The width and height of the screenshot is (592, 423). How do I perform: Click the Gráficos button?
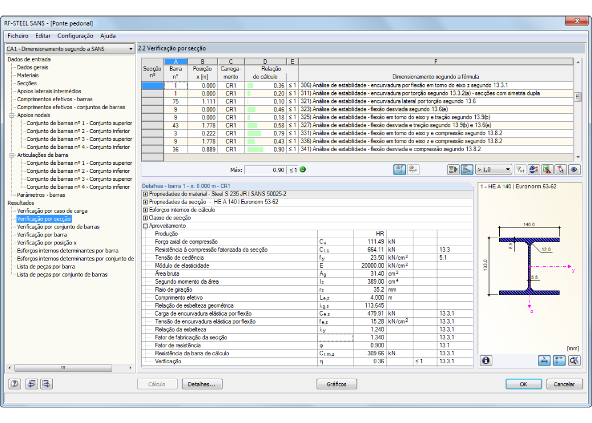pos(336,384)
